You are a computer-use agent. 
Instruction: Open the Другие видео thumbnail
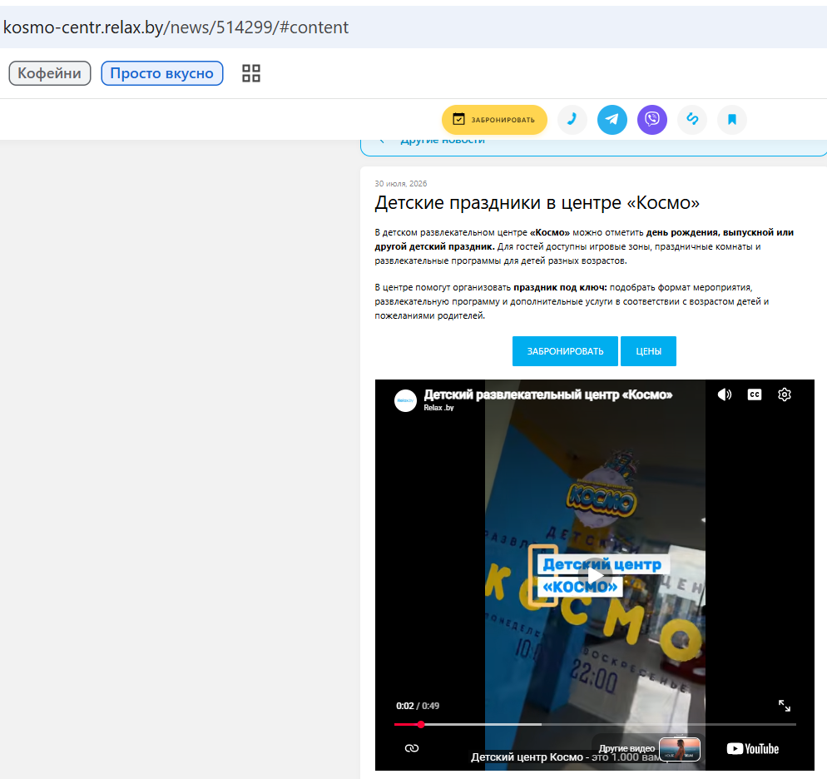click(680, 749)
